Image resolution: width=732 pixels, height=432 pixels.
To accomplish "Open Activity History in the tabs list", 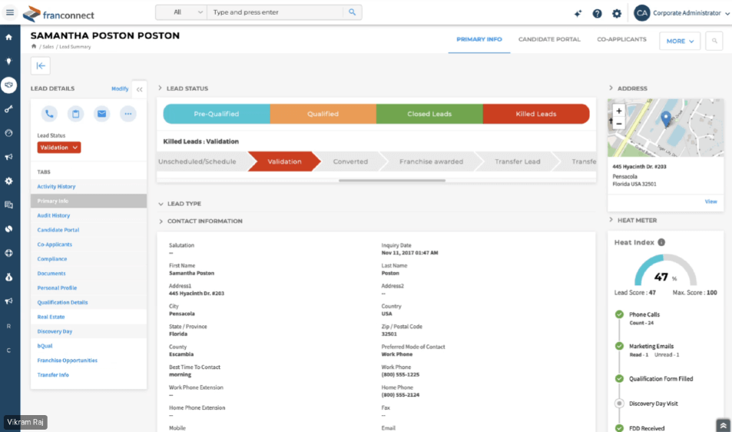I will [57, 187].
